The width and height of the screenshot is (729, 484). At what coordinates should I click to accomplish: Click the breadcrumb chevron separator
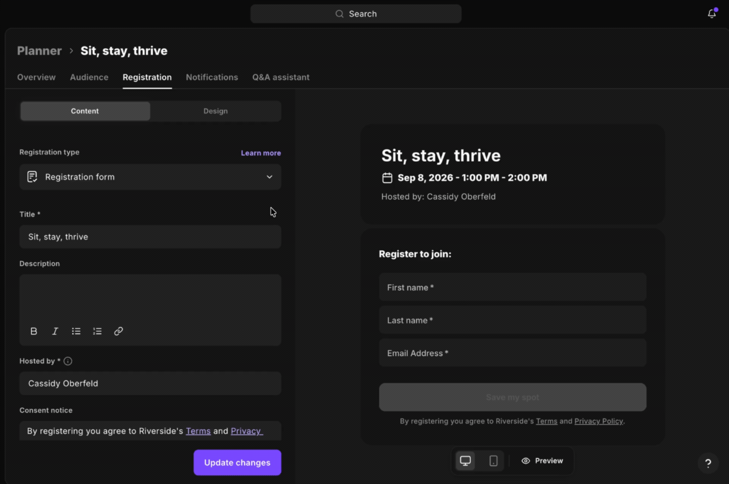click(x=71, y=51)
